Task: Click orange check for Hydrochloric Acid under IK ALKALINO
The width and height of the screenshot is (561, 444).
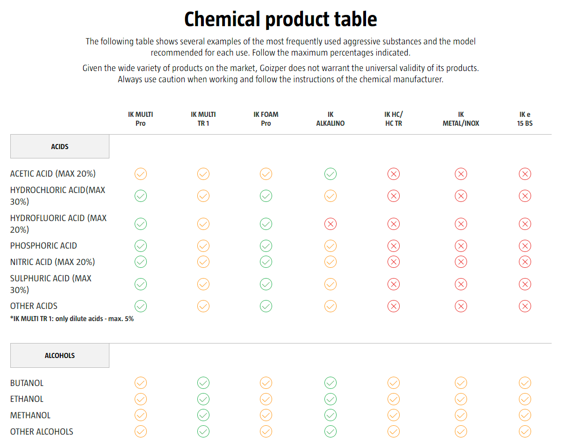Action: point(331,196)
